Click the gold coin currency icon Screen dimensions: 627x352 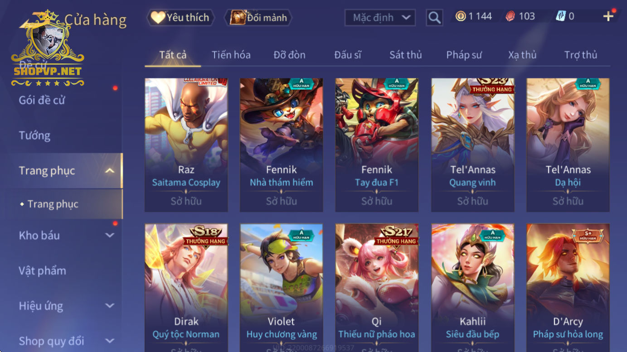tap(461, 16)
